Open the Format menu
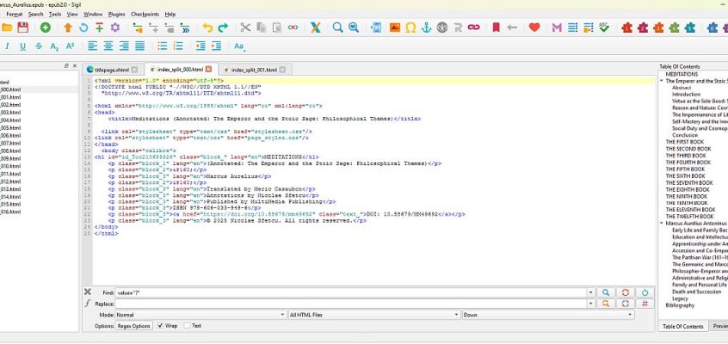 click(x=15, y=15)
